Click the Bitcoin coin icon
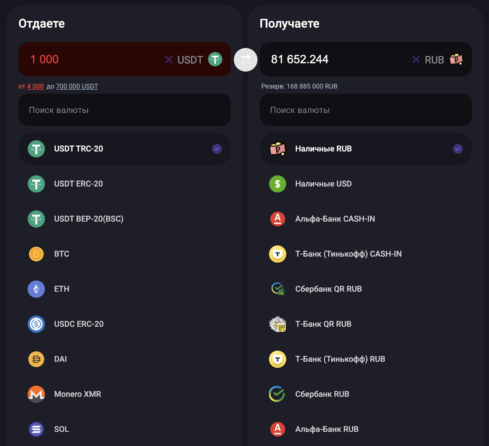Image resolution: width=489 pixels, height=446 pixels. (36, 254)
